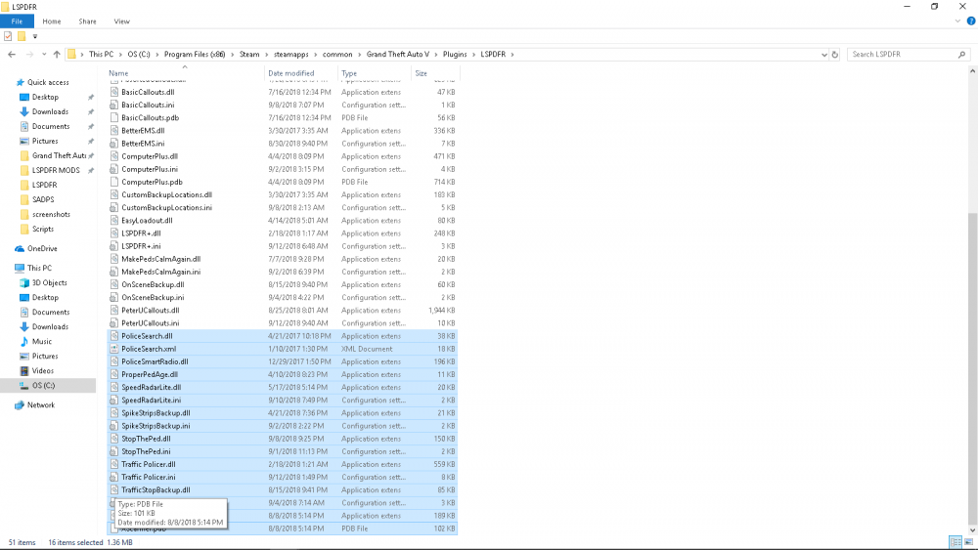Image resolution: width=978 pixels, height=550 pixels.
Task: Select PoliceSearch.xml file icon
Action: (114, 349)
